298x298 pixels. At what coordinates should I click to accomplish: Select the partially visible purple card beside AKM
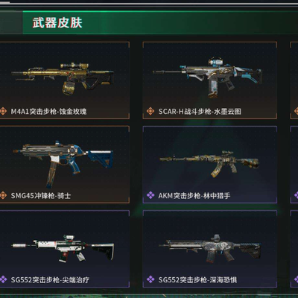coord(294,165)
